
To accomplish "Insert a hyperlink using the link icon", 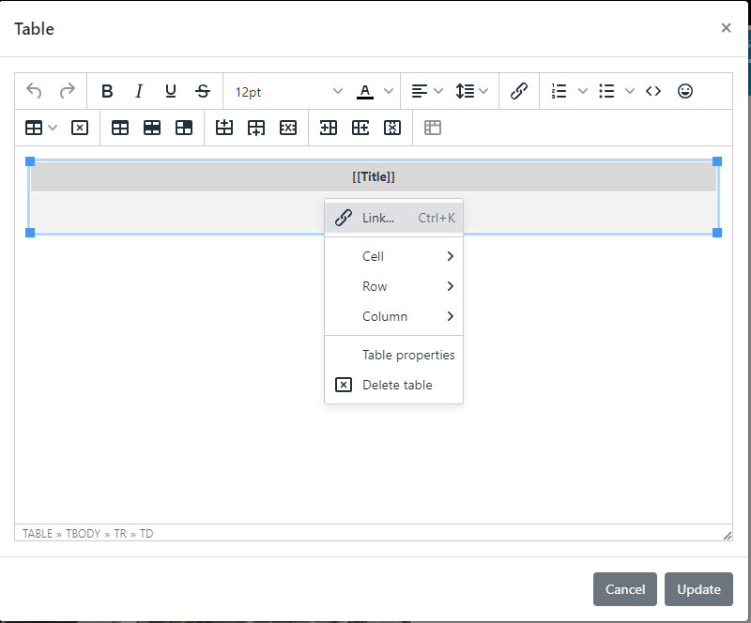I will (x=518, y=91).
